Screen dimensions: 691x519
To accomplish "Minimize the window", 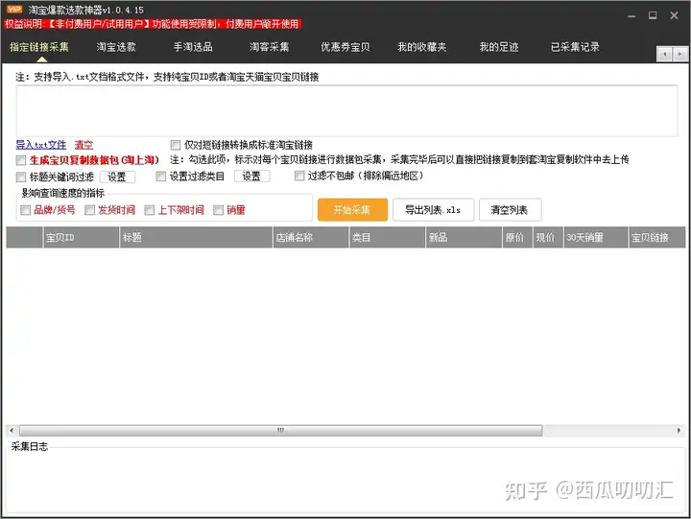I will coord(631,16).
